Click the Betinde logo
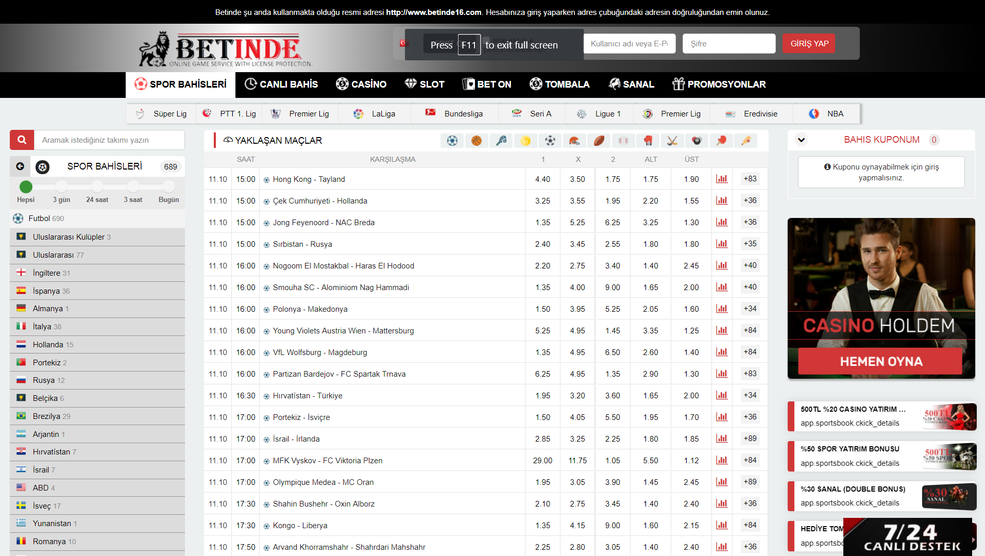The height and width of the screenshot is (556, 985). tap(226, 49)
